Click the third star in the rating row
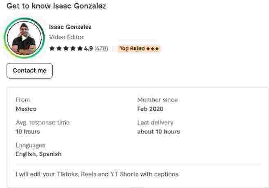This screenshot has width=269, height=188. point(66,49)
